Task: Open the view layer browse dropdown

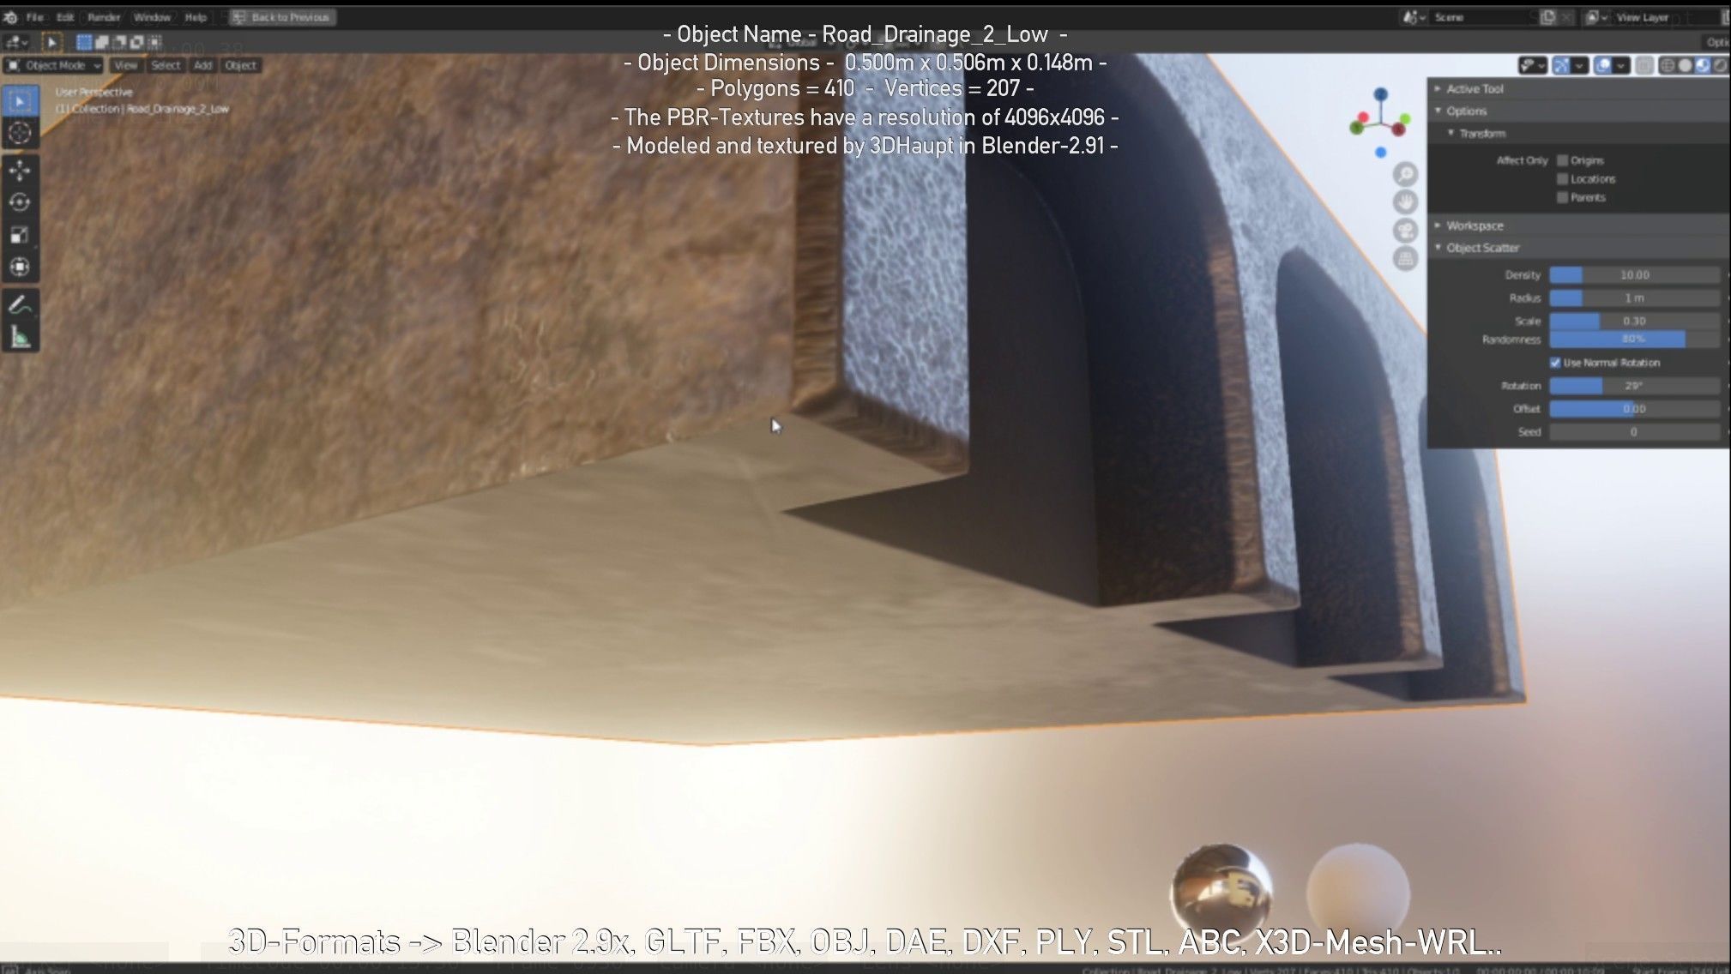Action: [1597, 17]
